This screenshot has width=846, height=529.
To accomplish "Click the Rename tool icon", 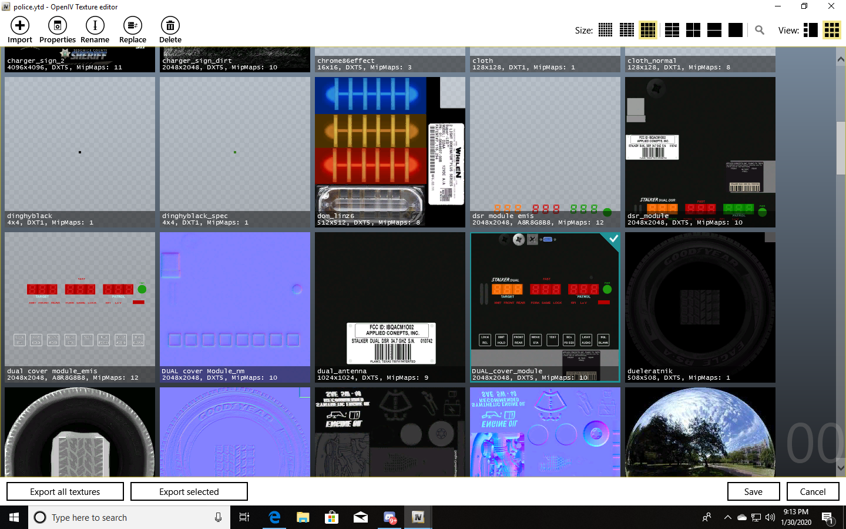I will [x=95, y=26].
